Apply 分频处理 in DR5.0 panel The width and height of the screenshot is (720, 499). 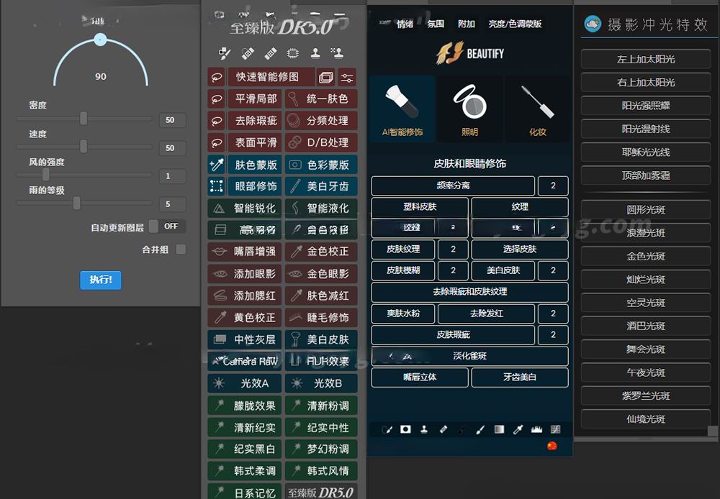(x=321, y=121)
